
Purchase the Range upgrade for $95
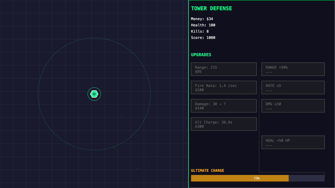click(224, 69)
